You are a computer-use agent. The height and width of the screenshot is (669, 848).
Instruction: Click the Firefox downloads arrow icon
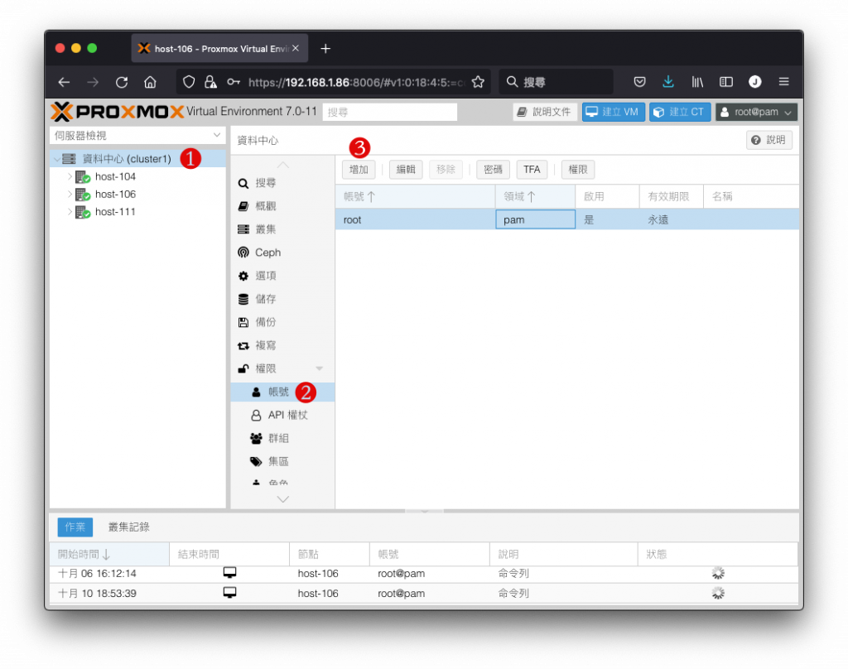[668, 82]
